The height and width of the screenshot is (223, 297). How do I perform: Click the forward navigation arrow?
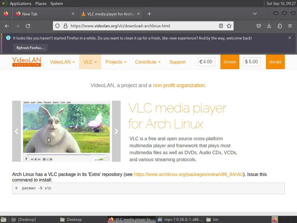pos(17,26)
